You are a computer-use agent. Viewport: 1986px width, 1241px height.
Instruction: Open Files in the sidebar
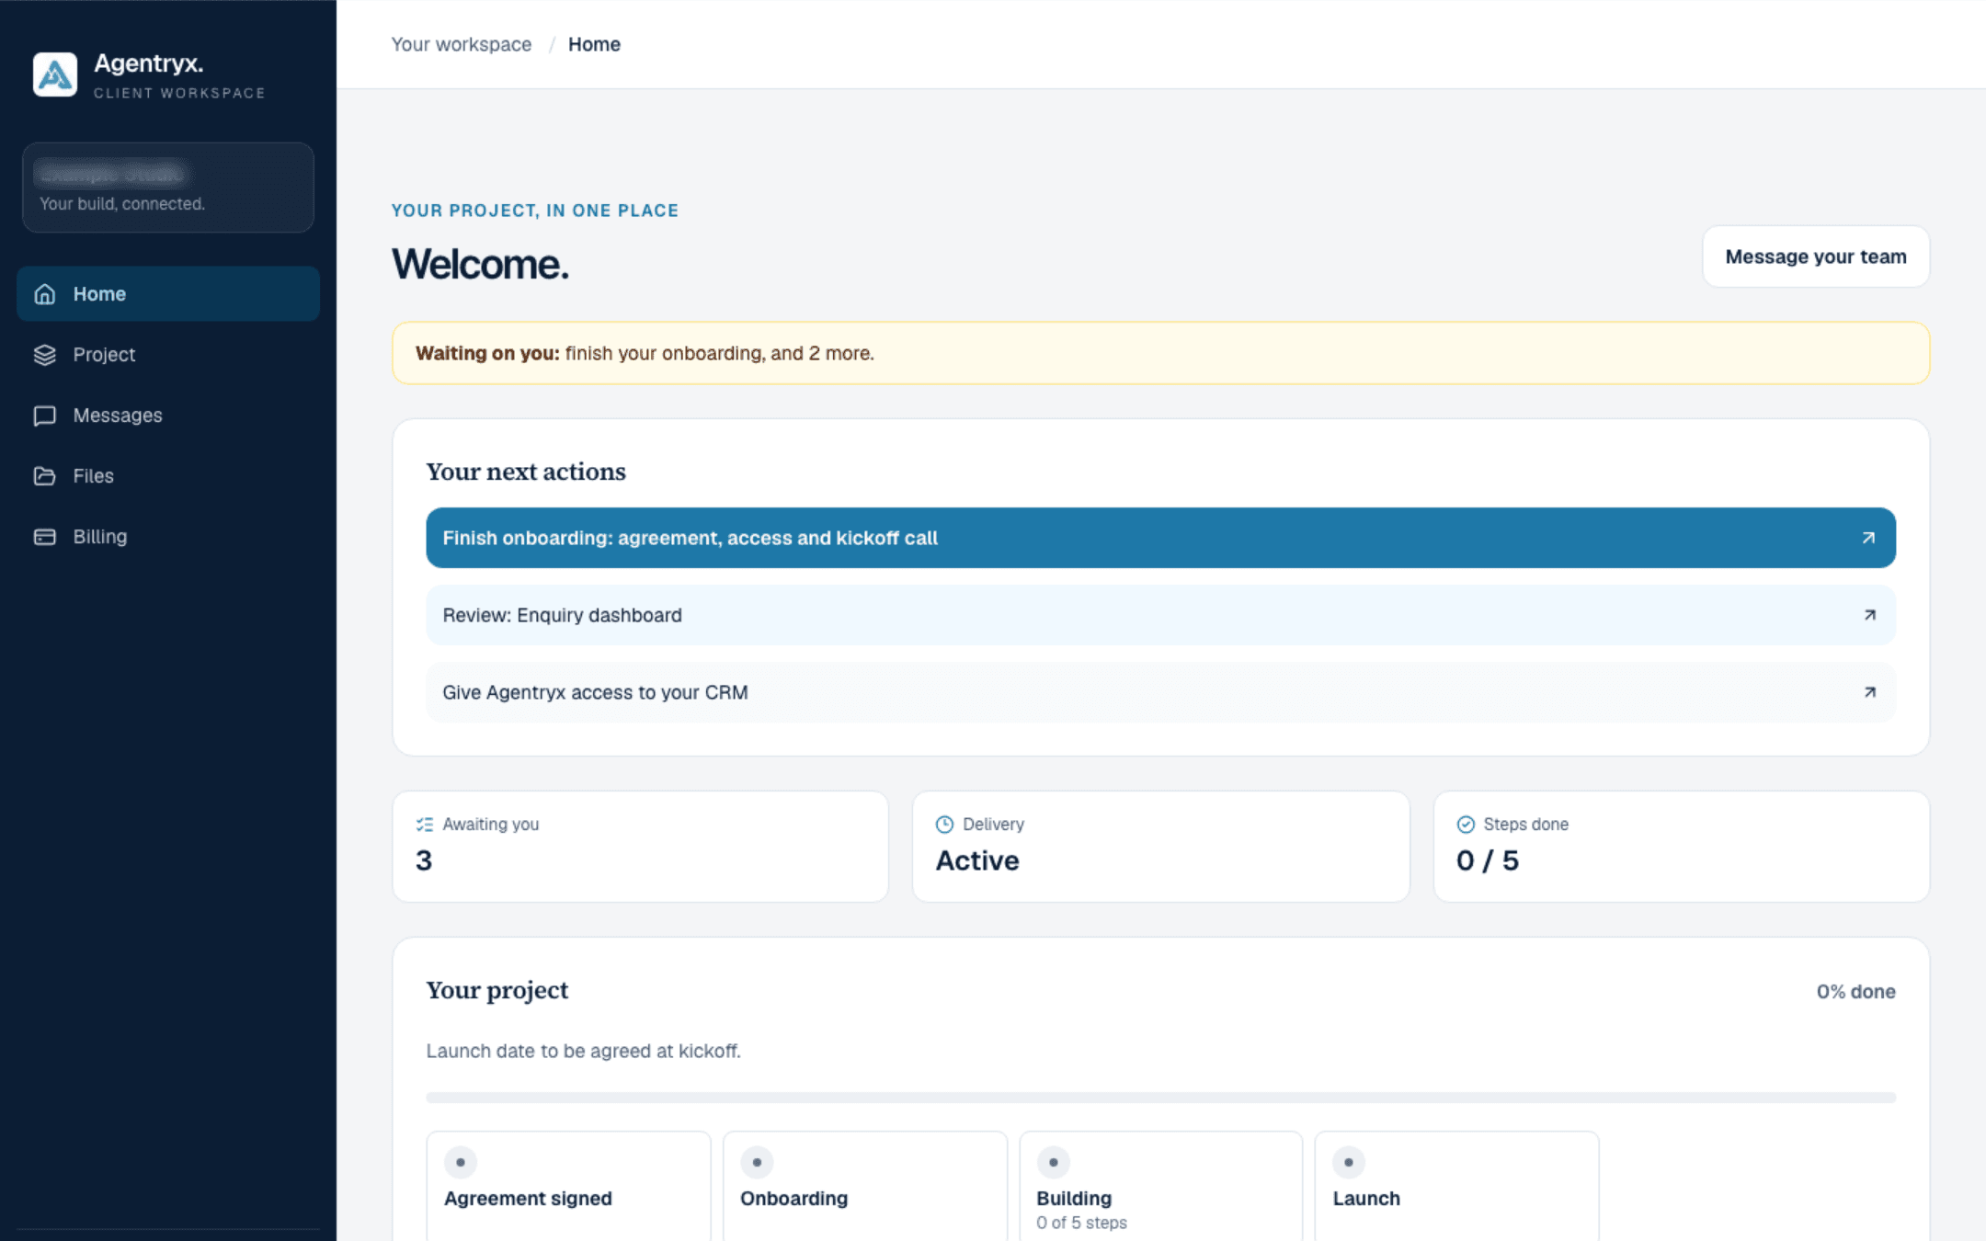168,476
